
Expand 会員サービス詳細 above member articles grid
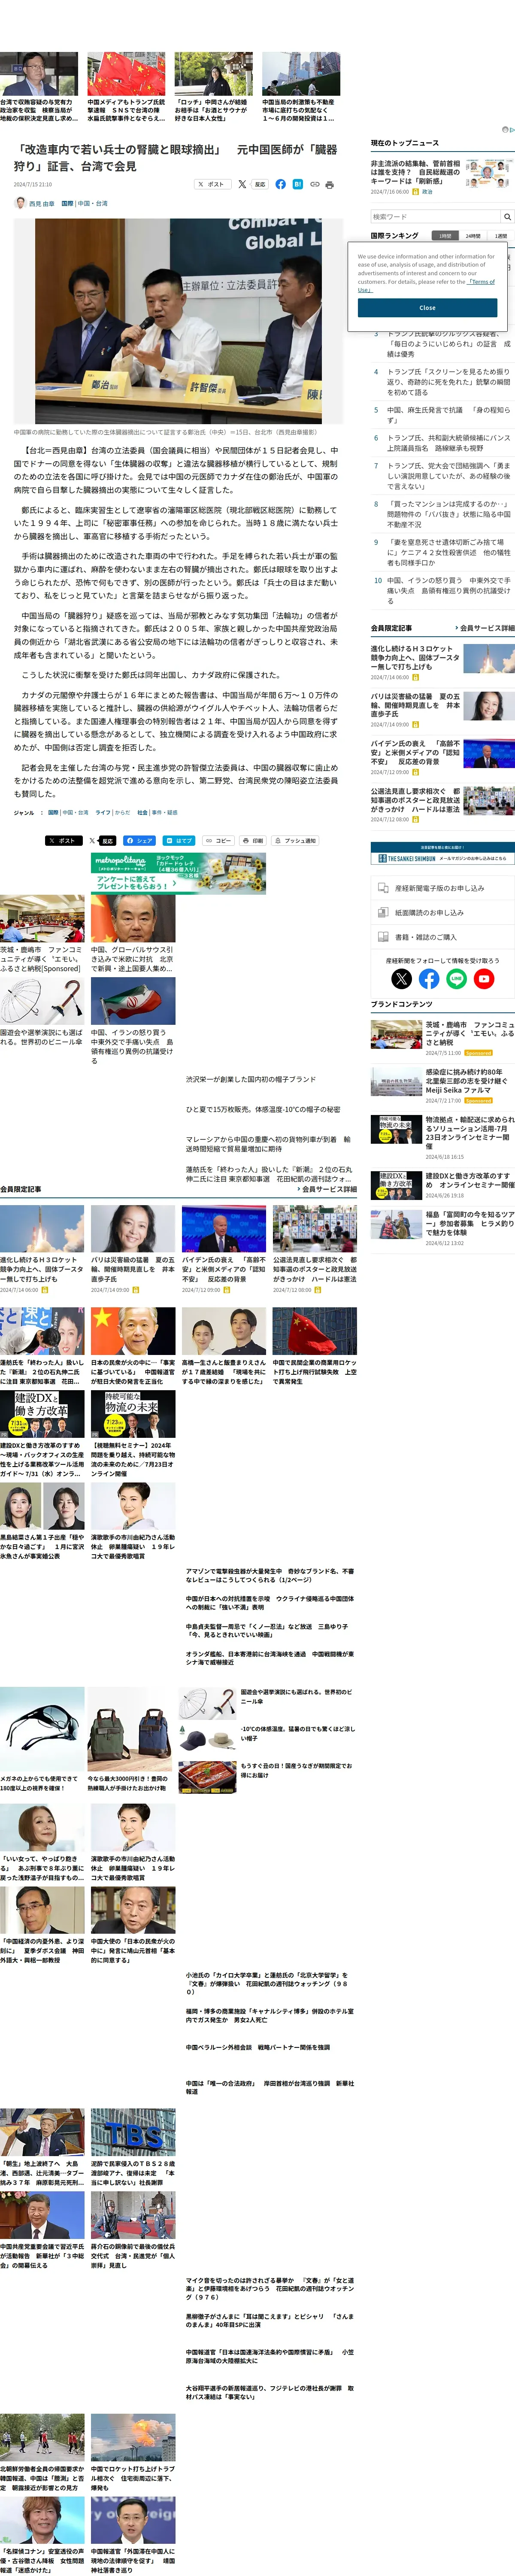pyautogui.click(x=326, y=1189)
